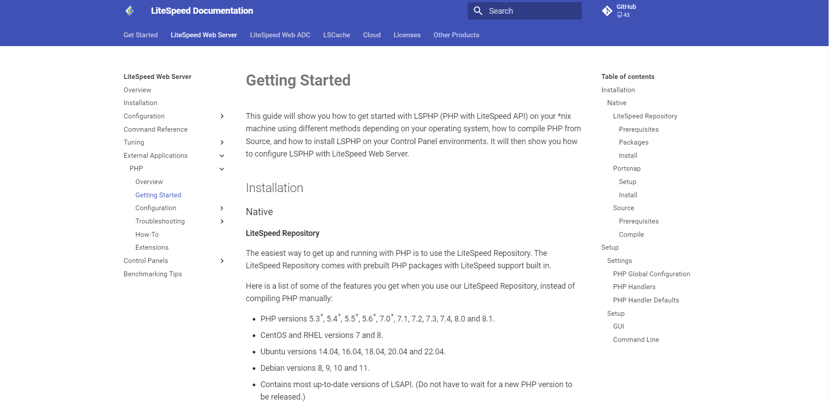
Task: Jump to Portsnap in table of contents
Action: 627,169
